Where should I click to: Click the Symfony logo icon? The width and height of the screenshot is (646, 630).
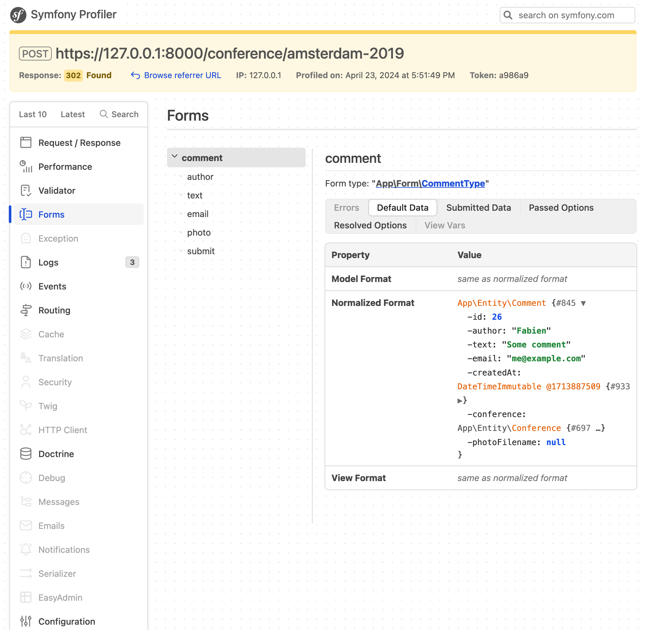coord(18,15)
